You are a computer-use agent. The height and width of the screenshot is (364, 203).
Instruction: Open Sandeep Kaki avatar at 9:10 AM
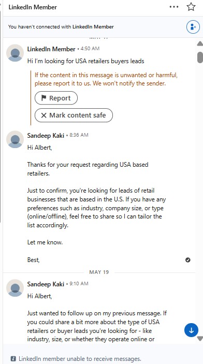(x=15, y=288)
